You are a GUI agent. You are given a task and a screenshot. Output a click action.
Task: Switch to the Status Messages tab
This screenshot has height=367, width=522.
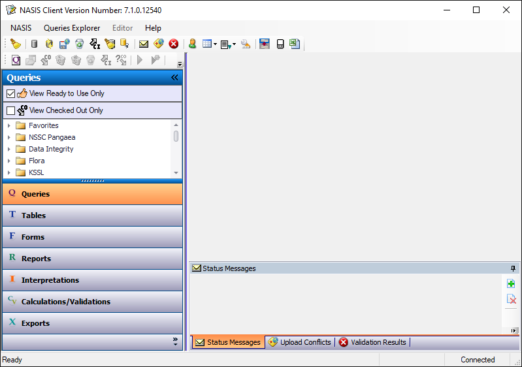coord(229,342)
